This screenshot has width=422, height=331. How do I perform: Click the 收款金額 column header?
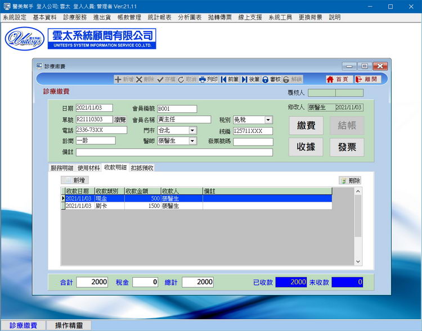coord(143,191)
